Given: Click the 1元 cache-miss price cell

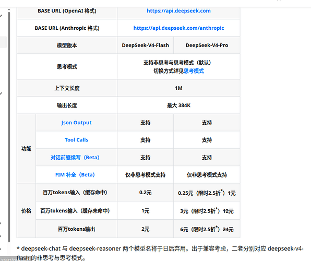Looking at the screenshot, I should click(145, 210).
